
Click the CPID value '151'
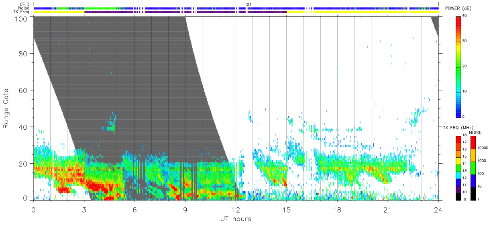pyautogui.click(x=248, y=4)
